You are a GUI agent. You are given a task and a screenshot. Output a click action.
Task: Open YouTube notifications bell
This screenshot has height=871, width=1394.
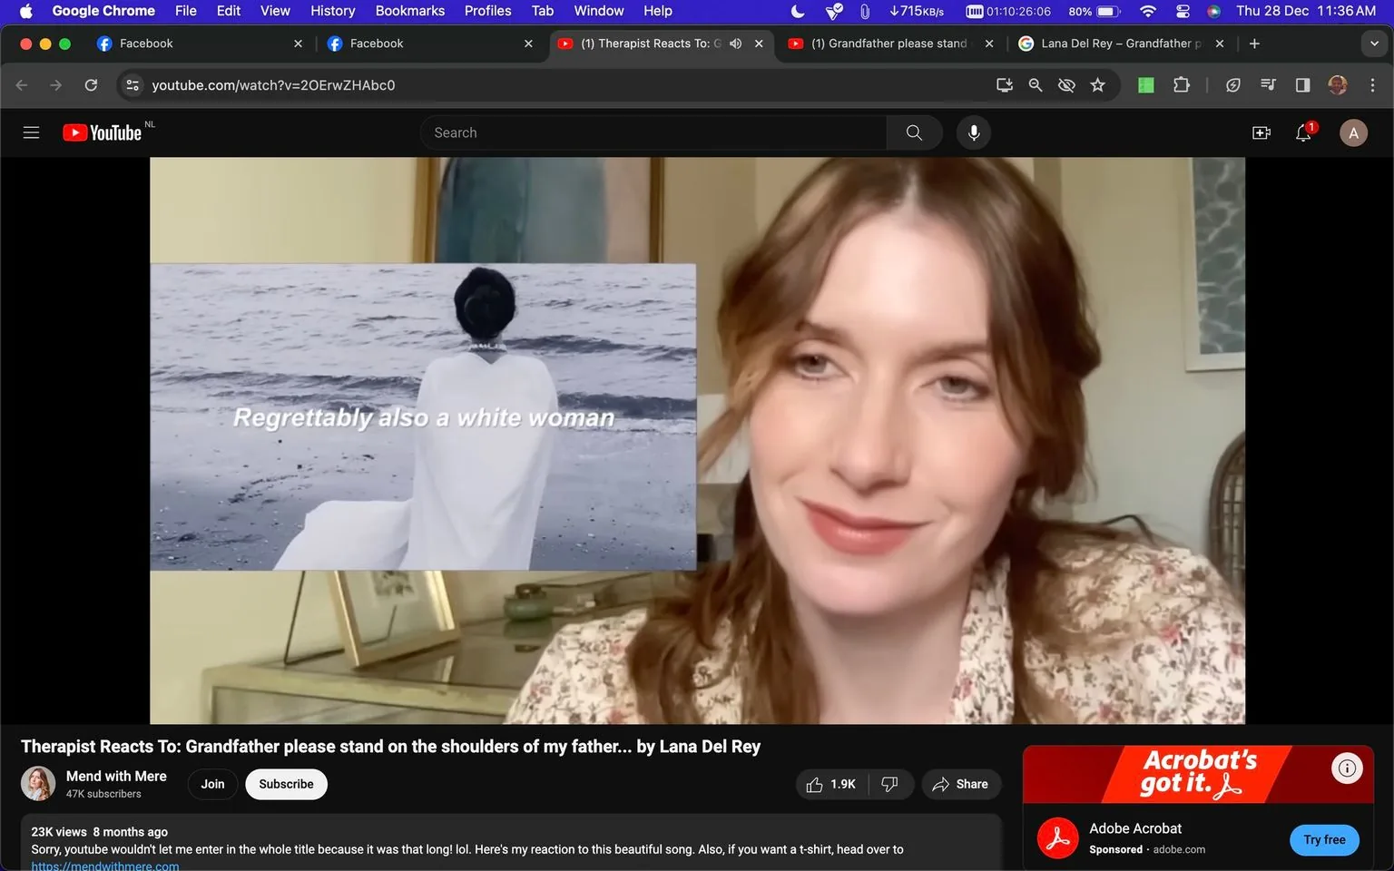tap(1301, 132)
